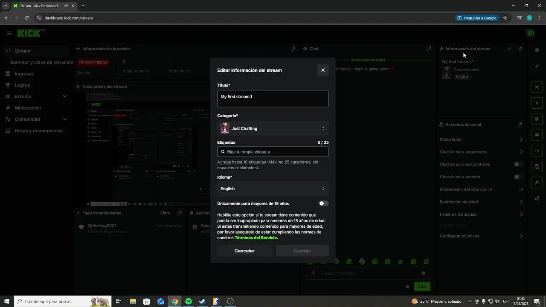The image size is (546, 307).
Task: Open the Términos del Servicio link
Action: pyautogui.click(x=256, y=237)
